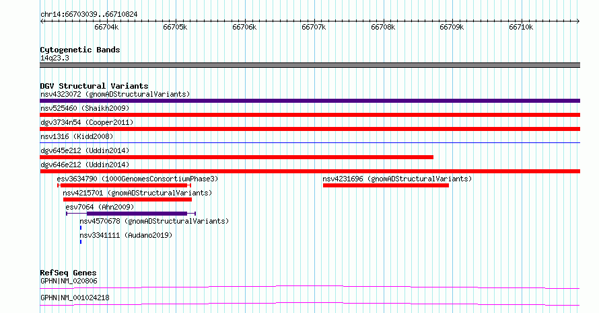Viewport: 599px width, 313px height.
Task: Click the 66708k ruler tick
Action: tap(383, 27)
